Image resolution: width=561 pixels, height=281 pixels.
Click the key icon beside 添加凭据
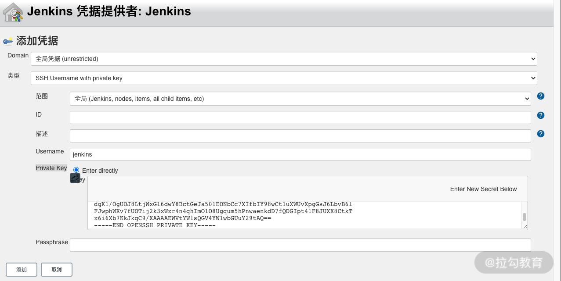click(x=8, y=41)
